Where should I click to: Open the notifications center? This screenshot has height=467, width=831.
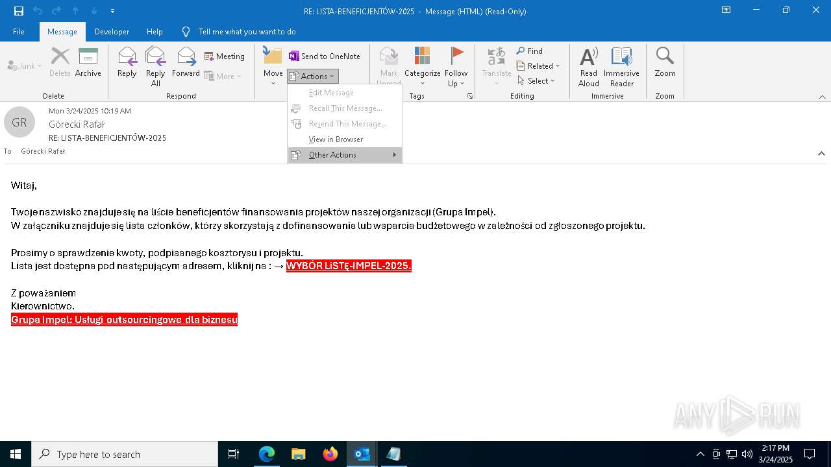point(810,454)
